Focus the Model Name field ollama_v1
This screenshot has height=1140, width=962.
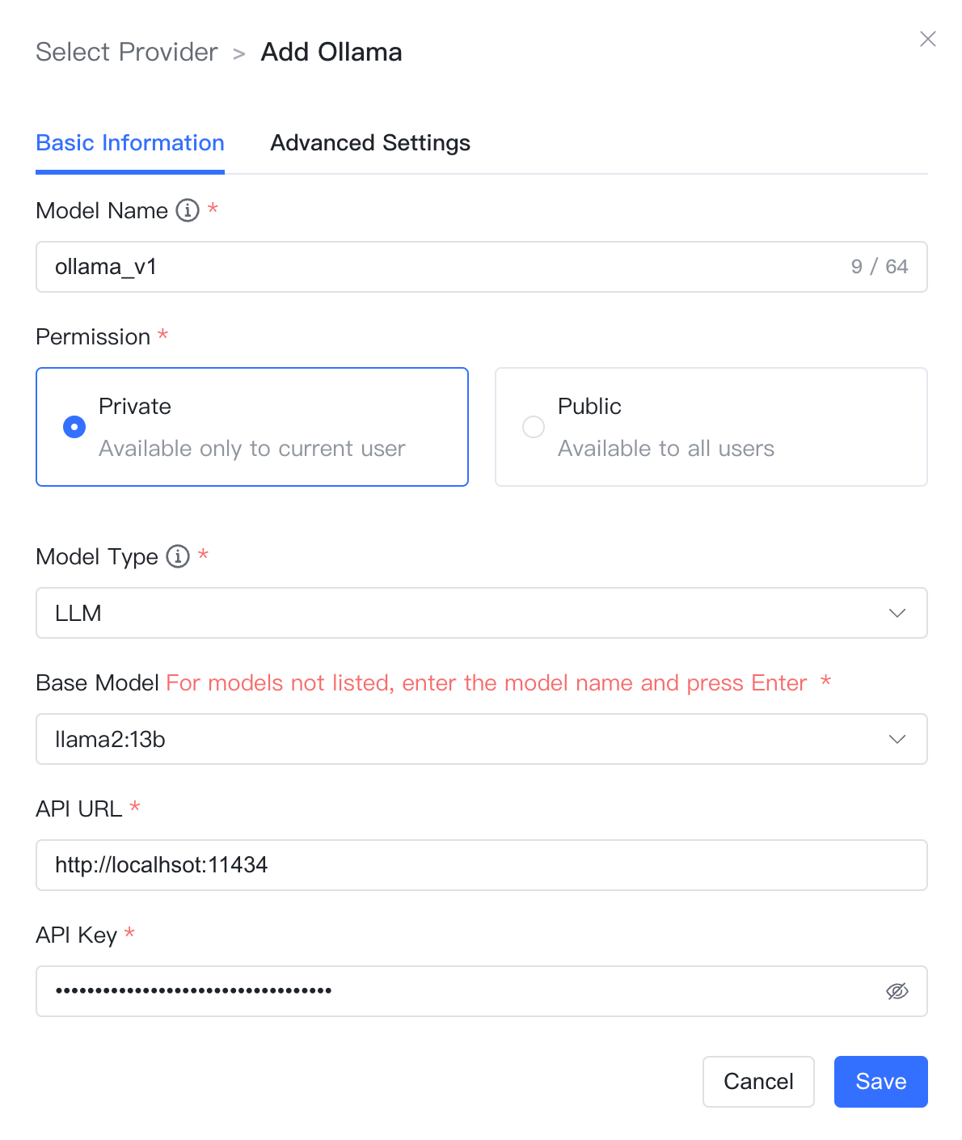point(482,267)
